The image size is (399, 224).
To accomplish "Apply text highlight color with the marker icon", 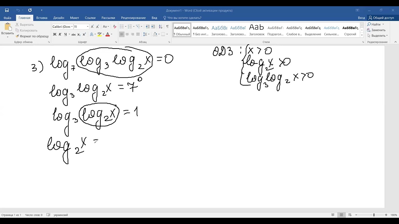I will tap(99, 34).
